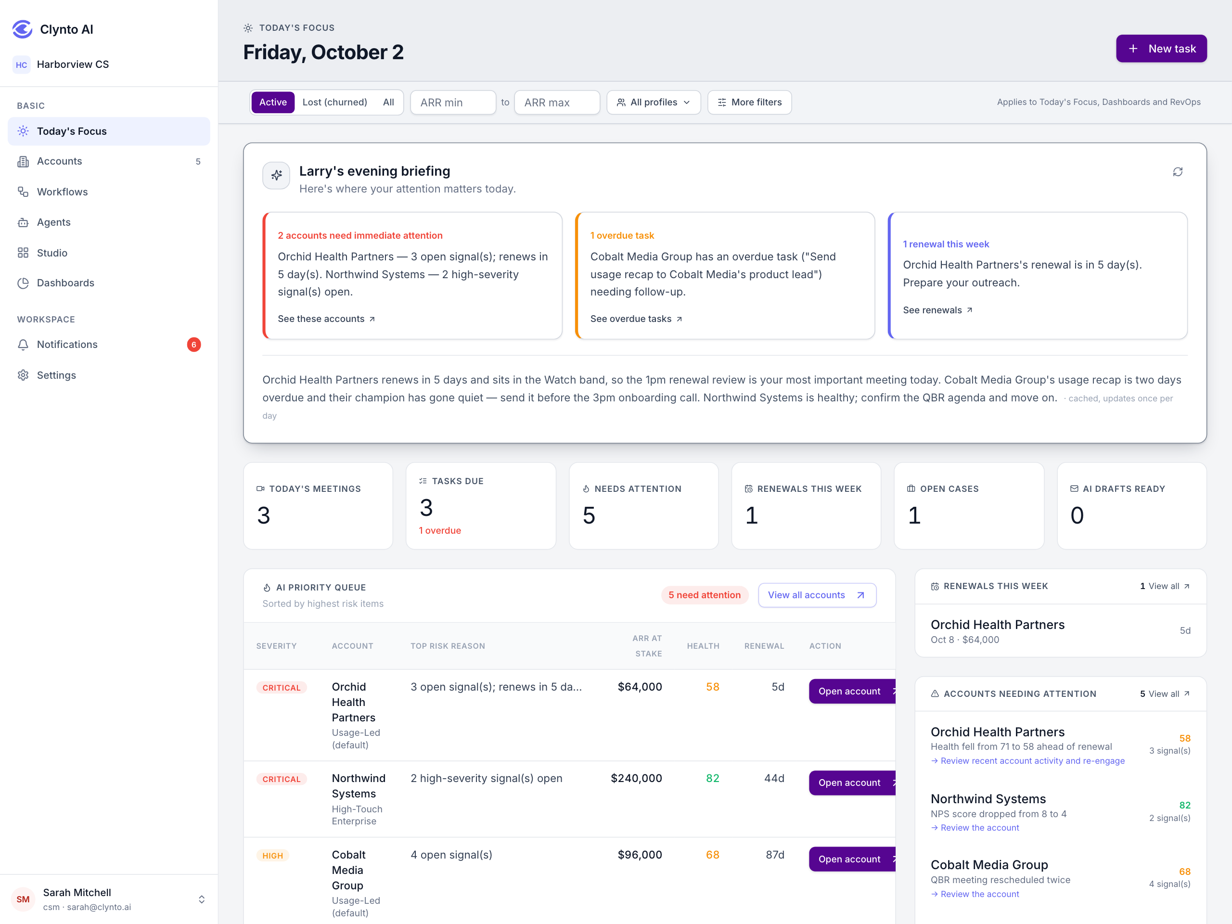Image resolution: width=1232 pixels, height=924 pixels.
Task: Refresh the evening briefing
Action: tap(1178, 172)
